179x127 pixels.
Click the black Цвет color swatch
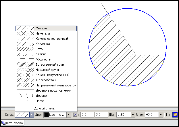click(47, 115)
